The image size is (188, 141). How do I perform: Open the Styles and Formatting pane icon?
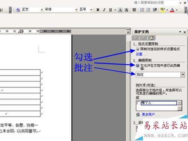(18, 10)
